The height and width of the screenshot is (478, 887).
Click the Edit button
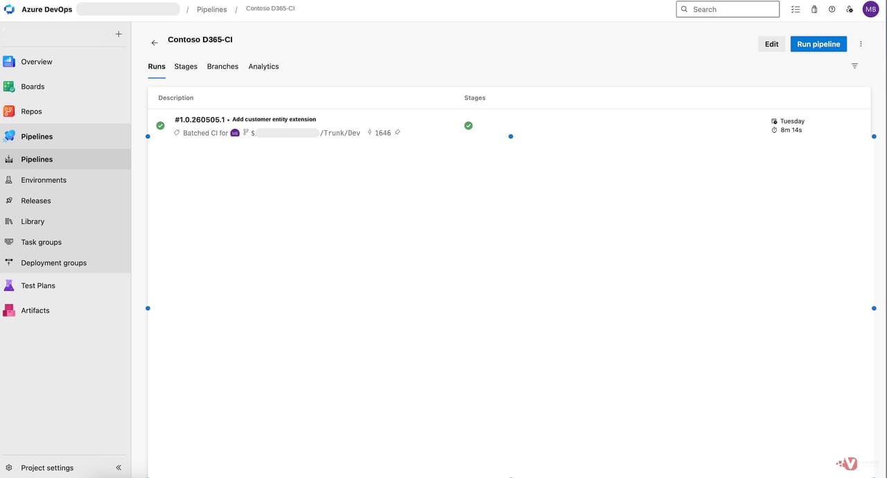(x=771, y=44)
